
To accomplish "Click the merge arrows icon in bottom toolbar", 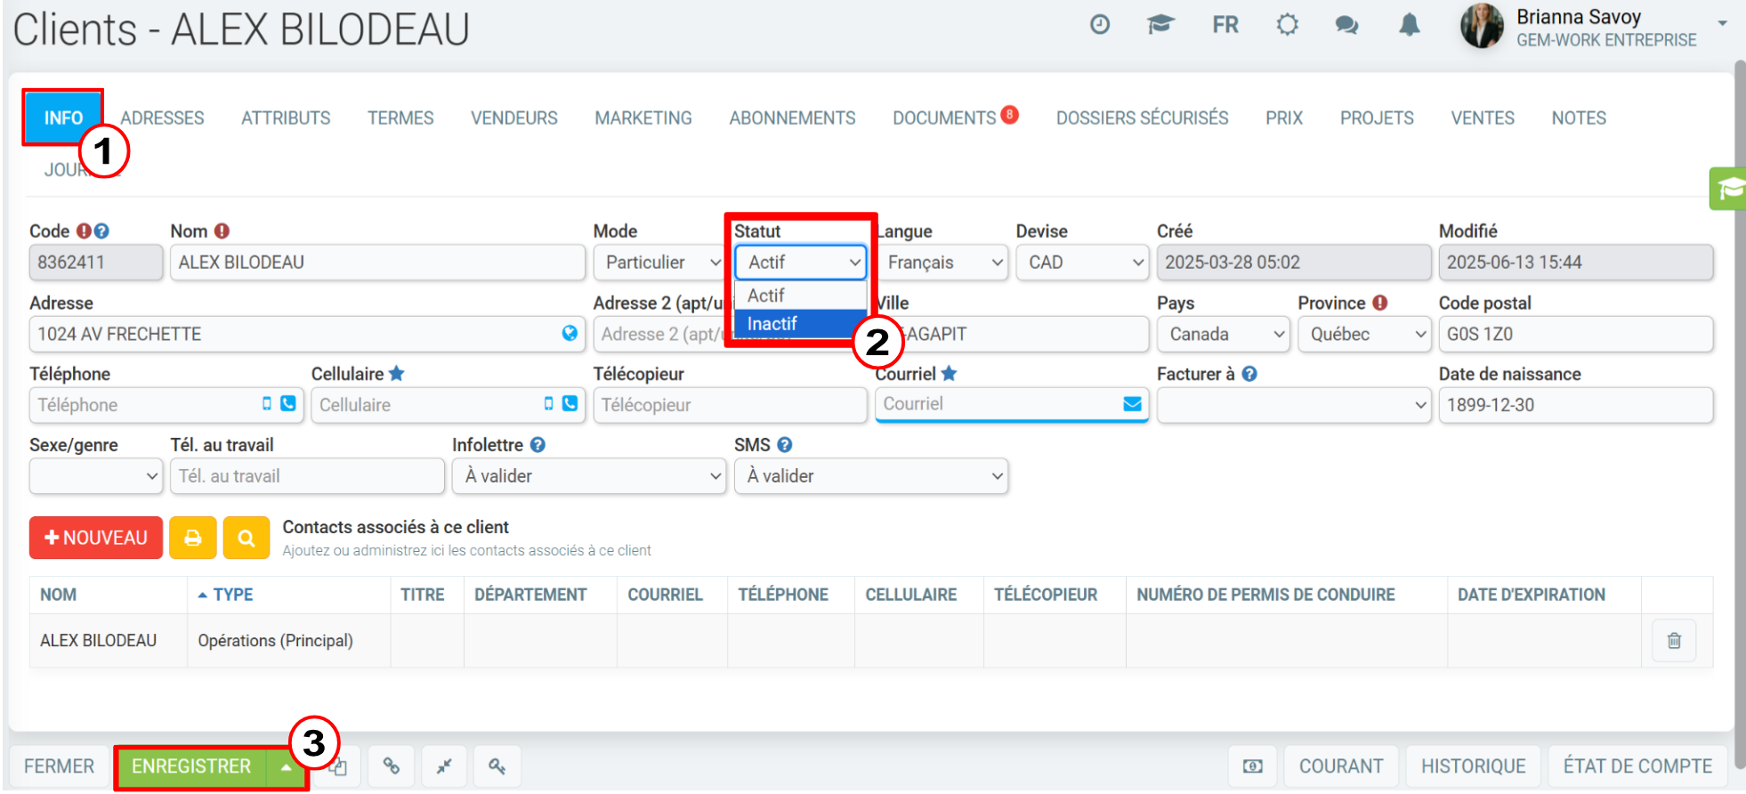I will pos(444,766).
